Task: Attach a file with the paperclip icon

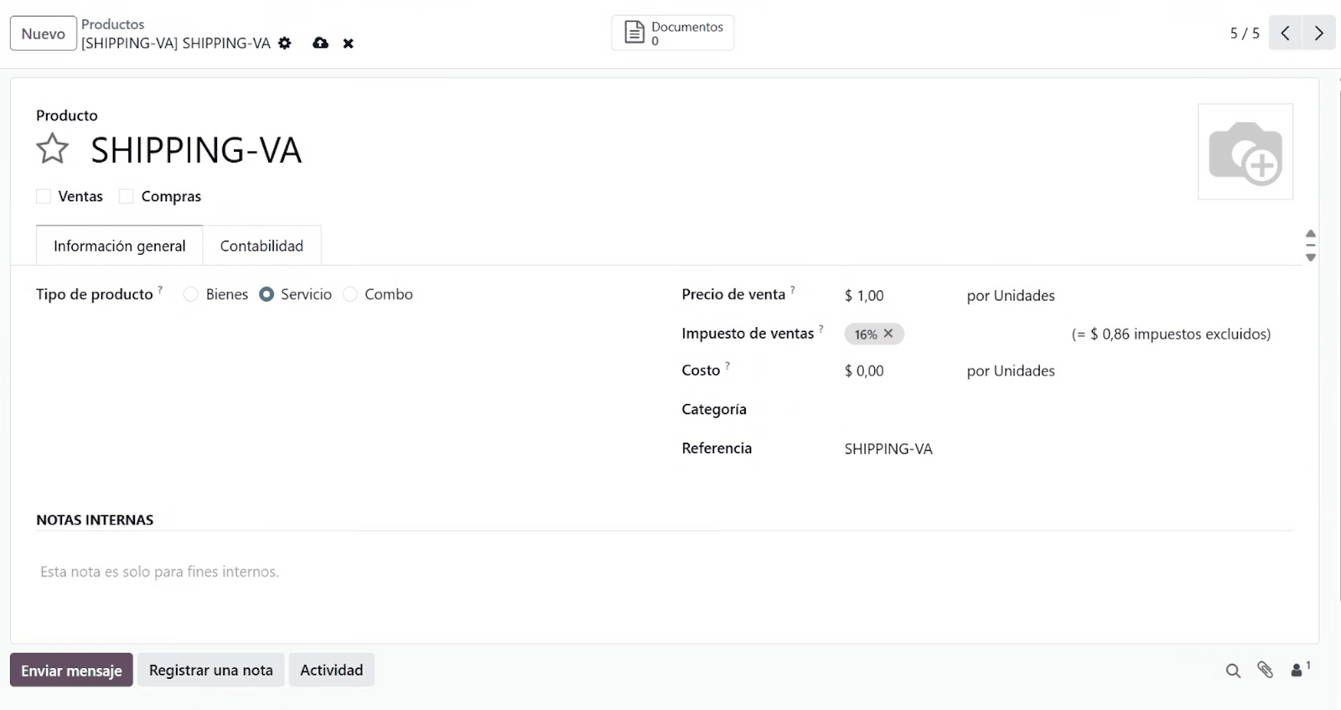Action: [x=1266, y=670]
